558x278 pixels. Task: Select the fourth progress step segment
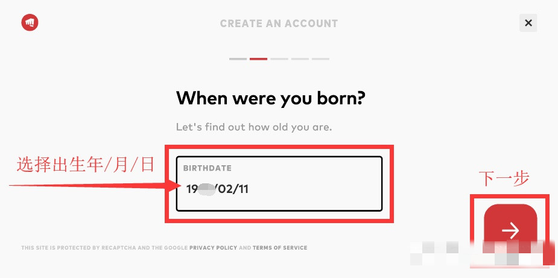(x=300, y=58)
